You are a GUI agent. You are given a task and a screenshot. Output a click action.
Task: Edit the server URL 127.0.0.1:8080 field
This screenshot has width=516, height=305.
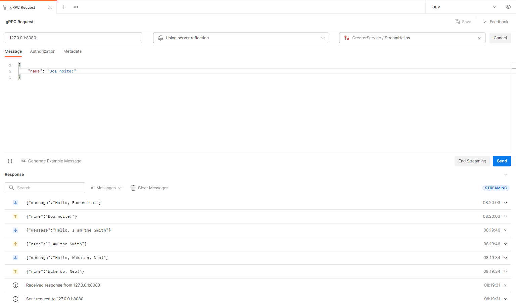(x=74, y=38)
